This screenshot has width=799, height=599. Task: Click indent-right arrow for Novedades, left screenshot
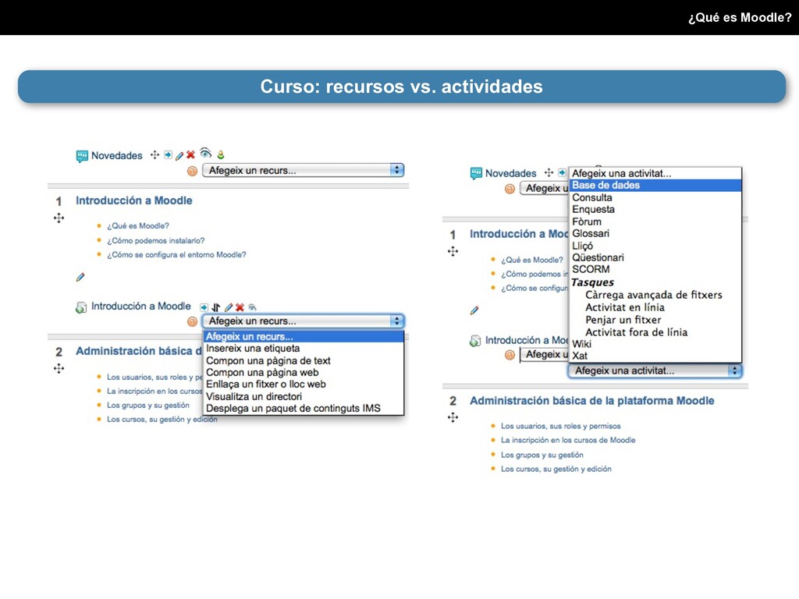tap(169, 155)
